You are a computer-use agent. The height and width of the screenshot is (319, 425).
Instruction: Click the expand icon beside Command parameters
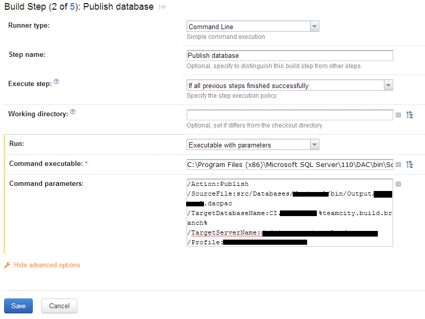(398, 184)
